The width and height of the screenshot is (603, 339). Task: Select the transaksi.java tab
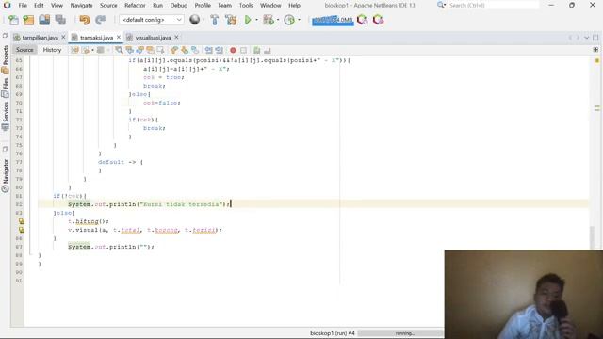coord(96,38)
